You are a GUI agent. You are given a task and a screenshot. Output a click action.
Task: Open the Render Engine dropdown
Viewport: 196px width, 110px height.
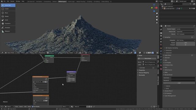pos(186,29)
